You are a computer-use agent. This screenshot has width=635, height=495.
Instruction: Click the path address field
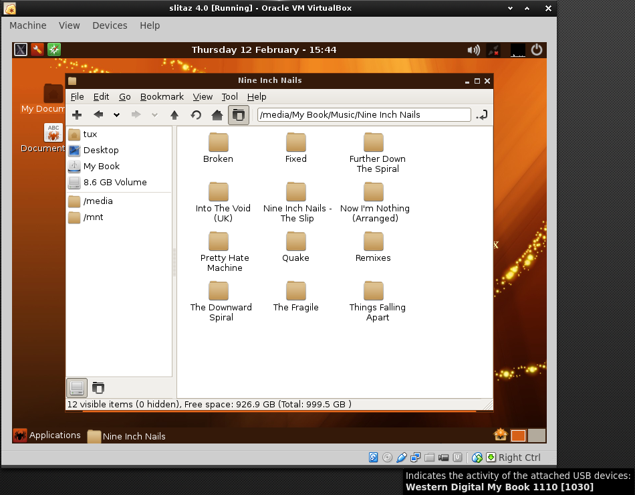(x=364, y=115)
